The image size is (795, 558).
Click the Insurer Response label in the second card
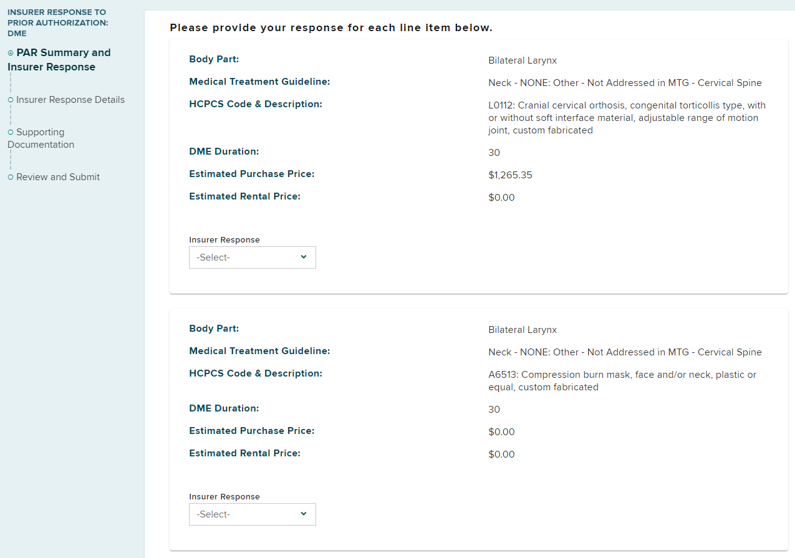(224, 497)
